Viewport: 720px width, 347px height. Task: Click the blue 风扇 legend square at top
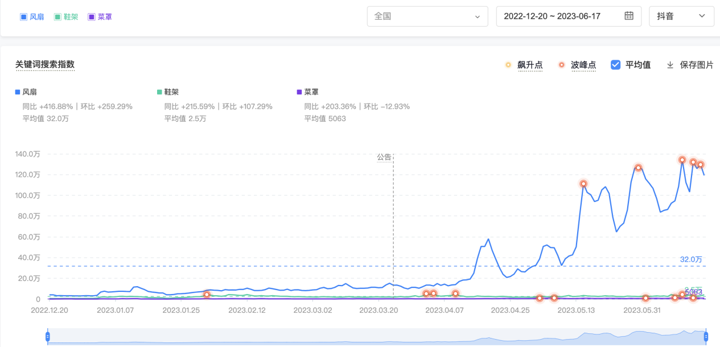(x=23, y=17)
